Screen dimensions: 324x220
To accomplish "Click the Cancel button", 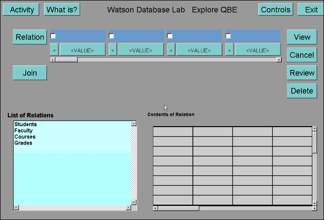I will pyautogui.click(x=302, y=55).
